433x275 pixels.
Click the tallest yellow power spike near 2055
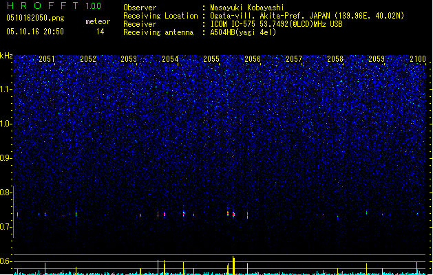coord(233,265)
